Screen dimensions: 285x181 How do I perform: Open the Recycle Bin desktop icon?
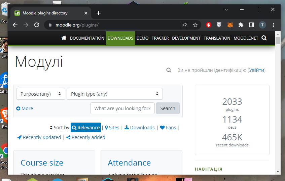pyautogui.click(x=4, y=13)
